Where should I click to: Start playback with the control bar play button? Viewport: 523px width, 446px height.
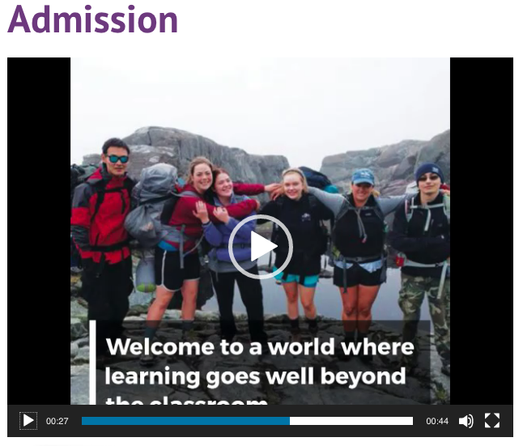point(28,421)
